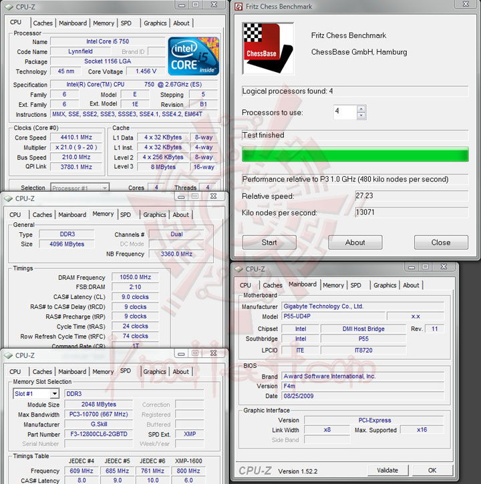This screenshot has width=481, height=484.
Task: Click the QPI Link value 3780.1 MHz
Action: coord(76,167)
